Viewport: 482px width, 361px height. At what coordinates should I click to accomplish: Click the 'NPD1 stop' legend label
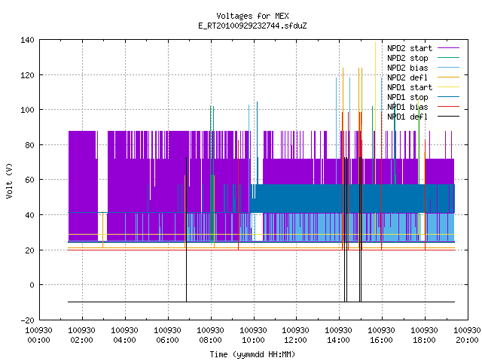click(407, 97)
